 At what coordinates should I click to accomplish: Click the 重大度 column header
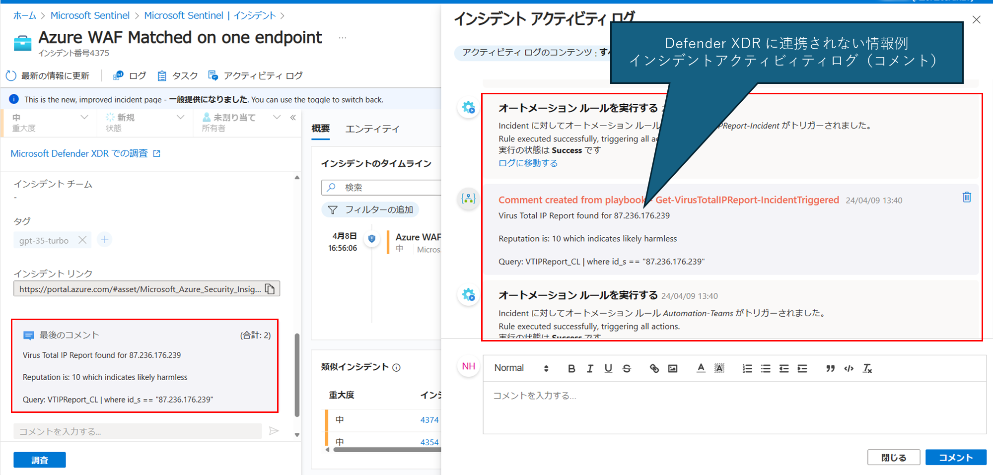(x=342, y=395)
